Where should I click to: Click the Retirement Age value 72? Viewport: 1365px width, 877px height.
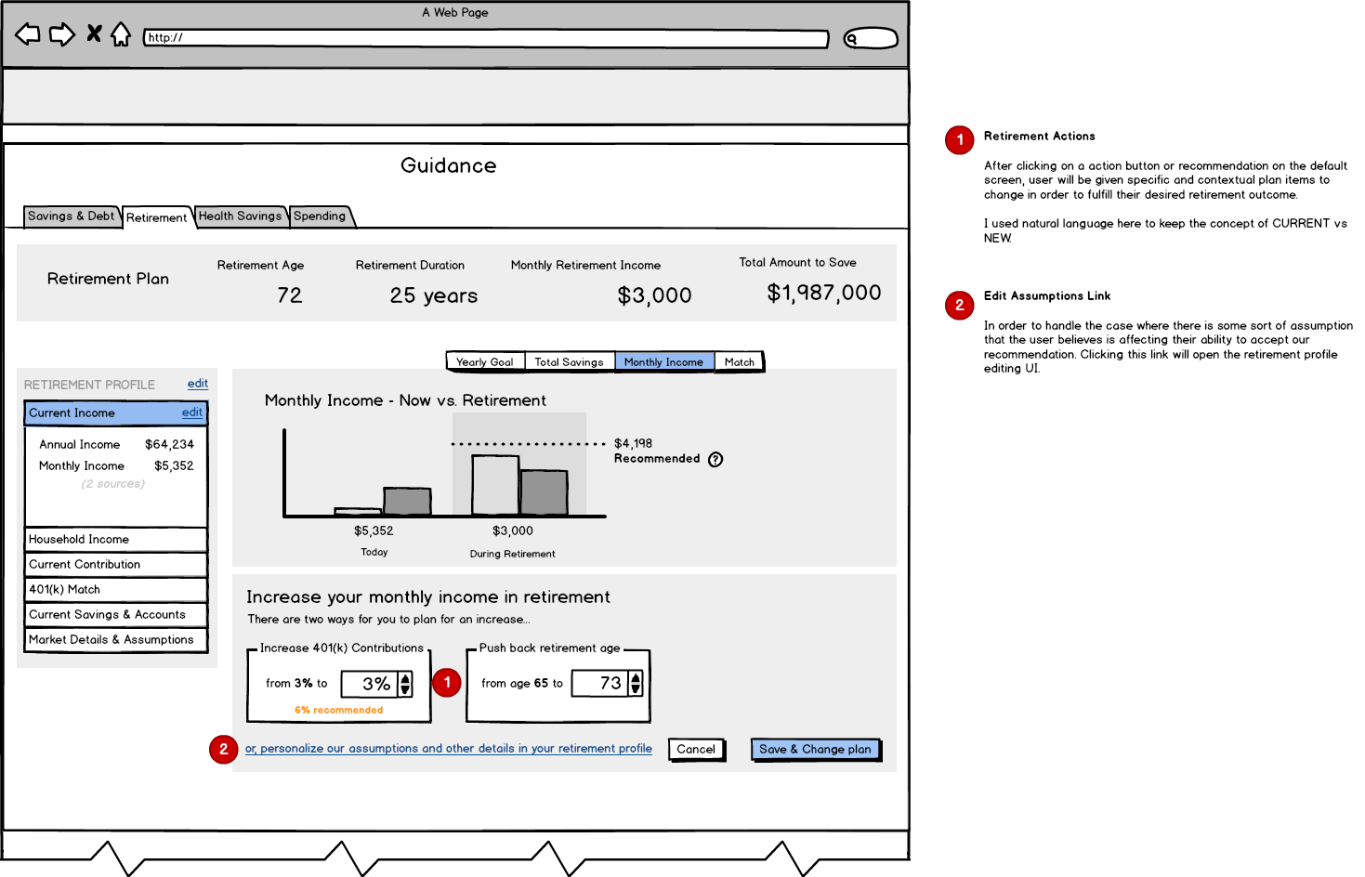[x=290, y=295]
